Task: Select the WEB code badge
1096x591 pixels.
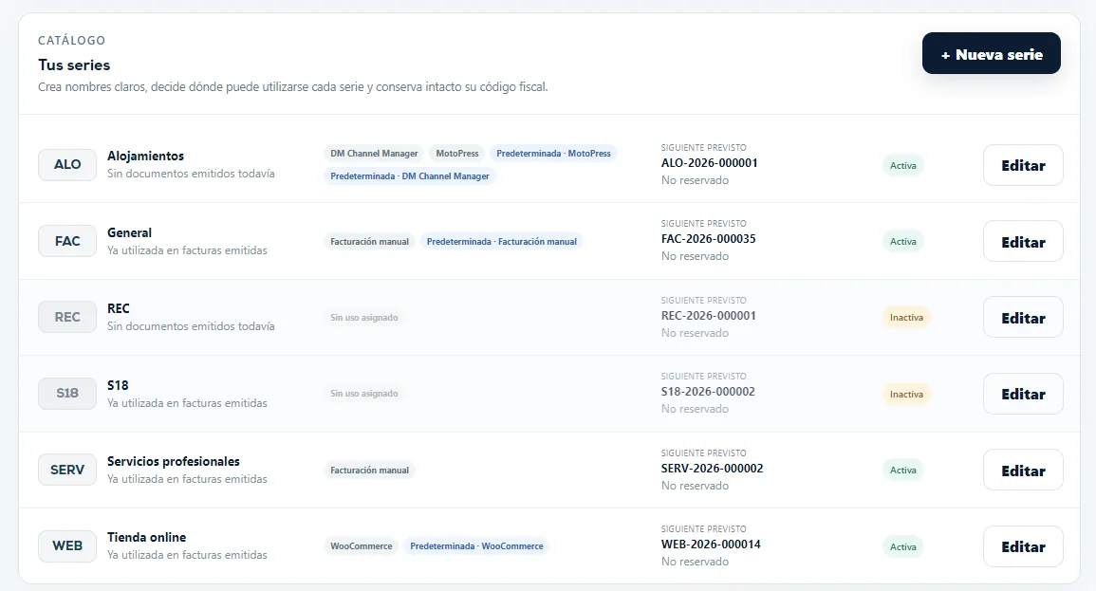Action: tap(67, 545)
